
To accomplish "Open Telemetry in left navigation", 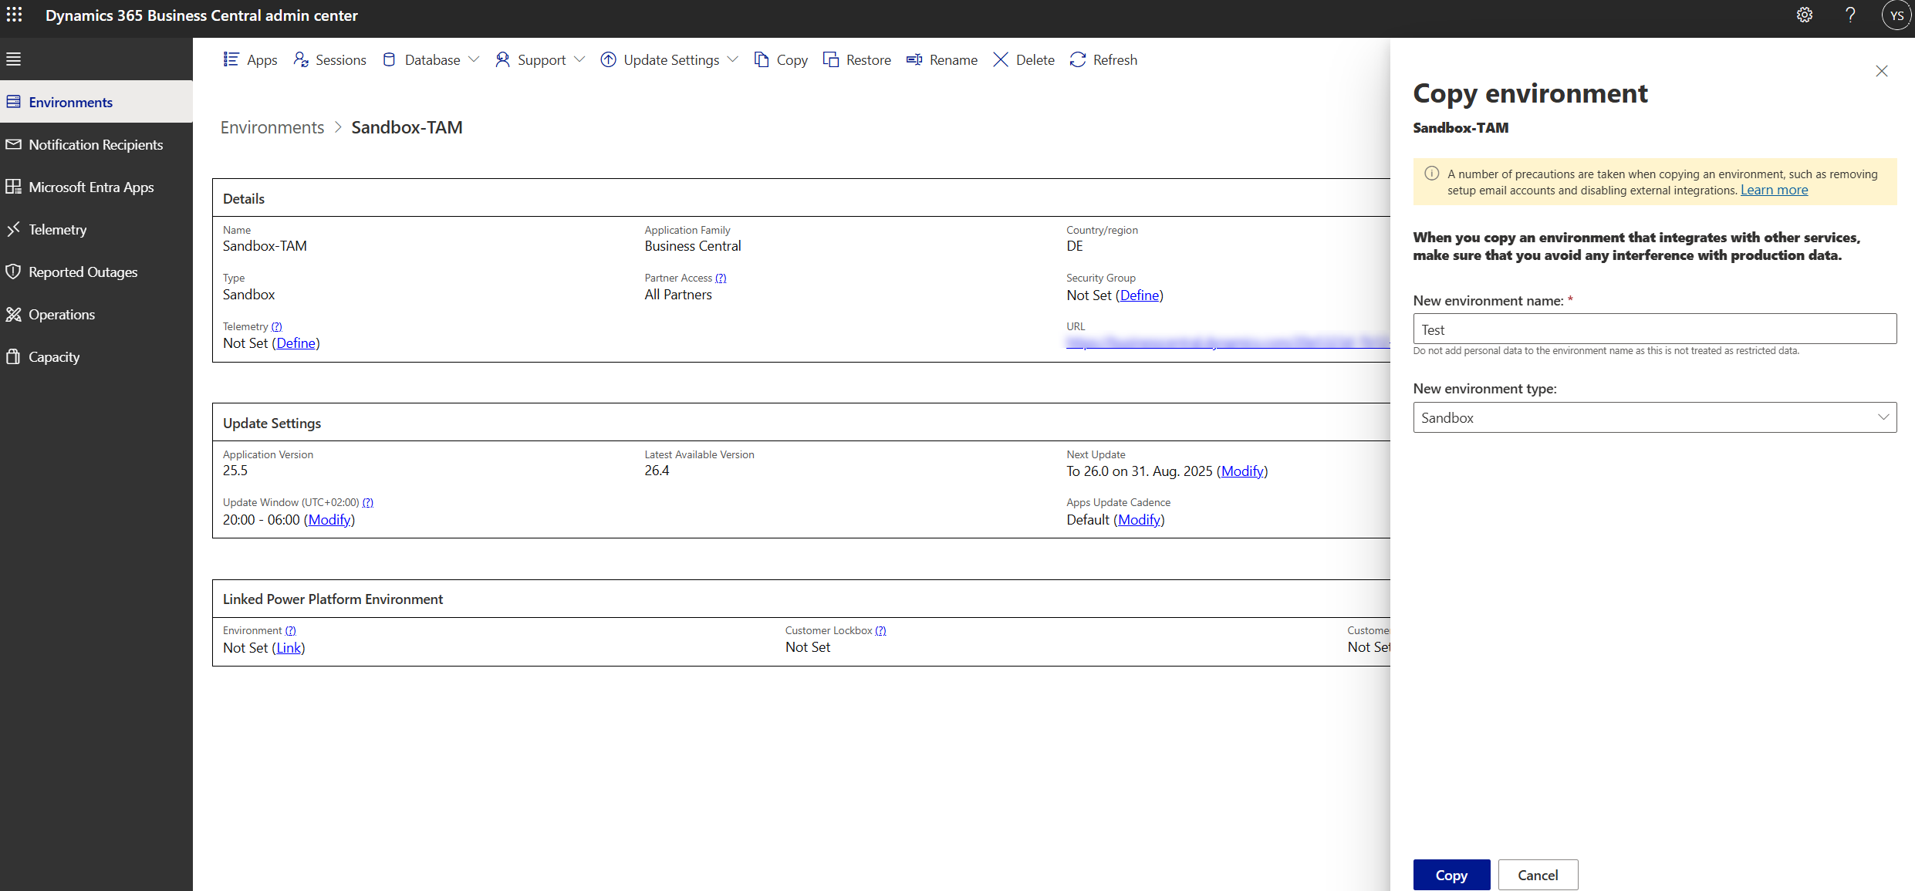I will pyautogui.click(x=57, y=229).
